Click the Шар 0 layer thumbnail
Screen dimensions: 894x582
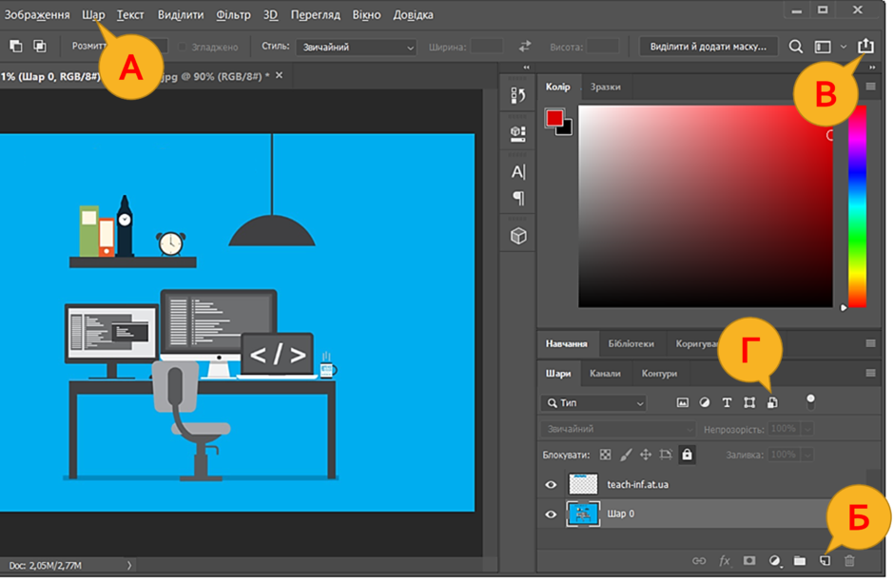click(583, 514)
